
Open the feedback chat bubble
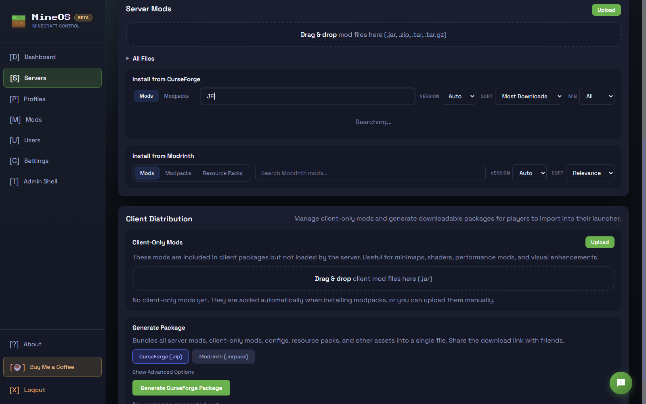pos(621,383)
